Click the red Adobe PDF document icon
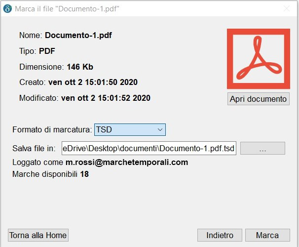Viewport: 299px width, 247px height. [x=258, y=59]
